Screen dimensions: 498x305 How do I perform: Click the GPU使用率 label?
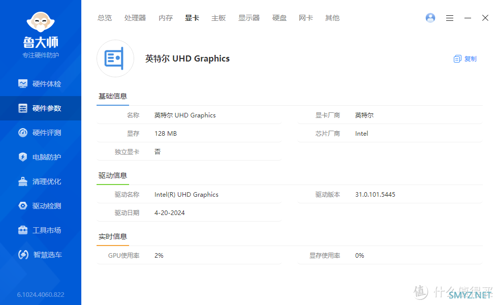click(124, 256)
